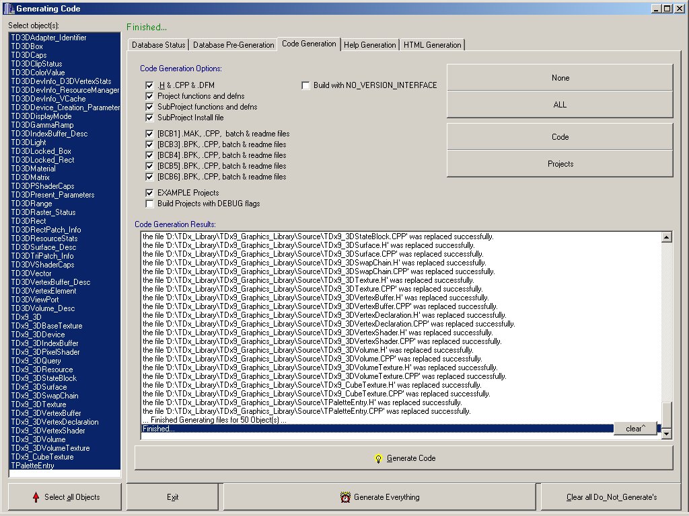This screenshot has width=689, height=516.
Task: Toggle SubProject Install file checkbox
Action: tap(149, 118)
